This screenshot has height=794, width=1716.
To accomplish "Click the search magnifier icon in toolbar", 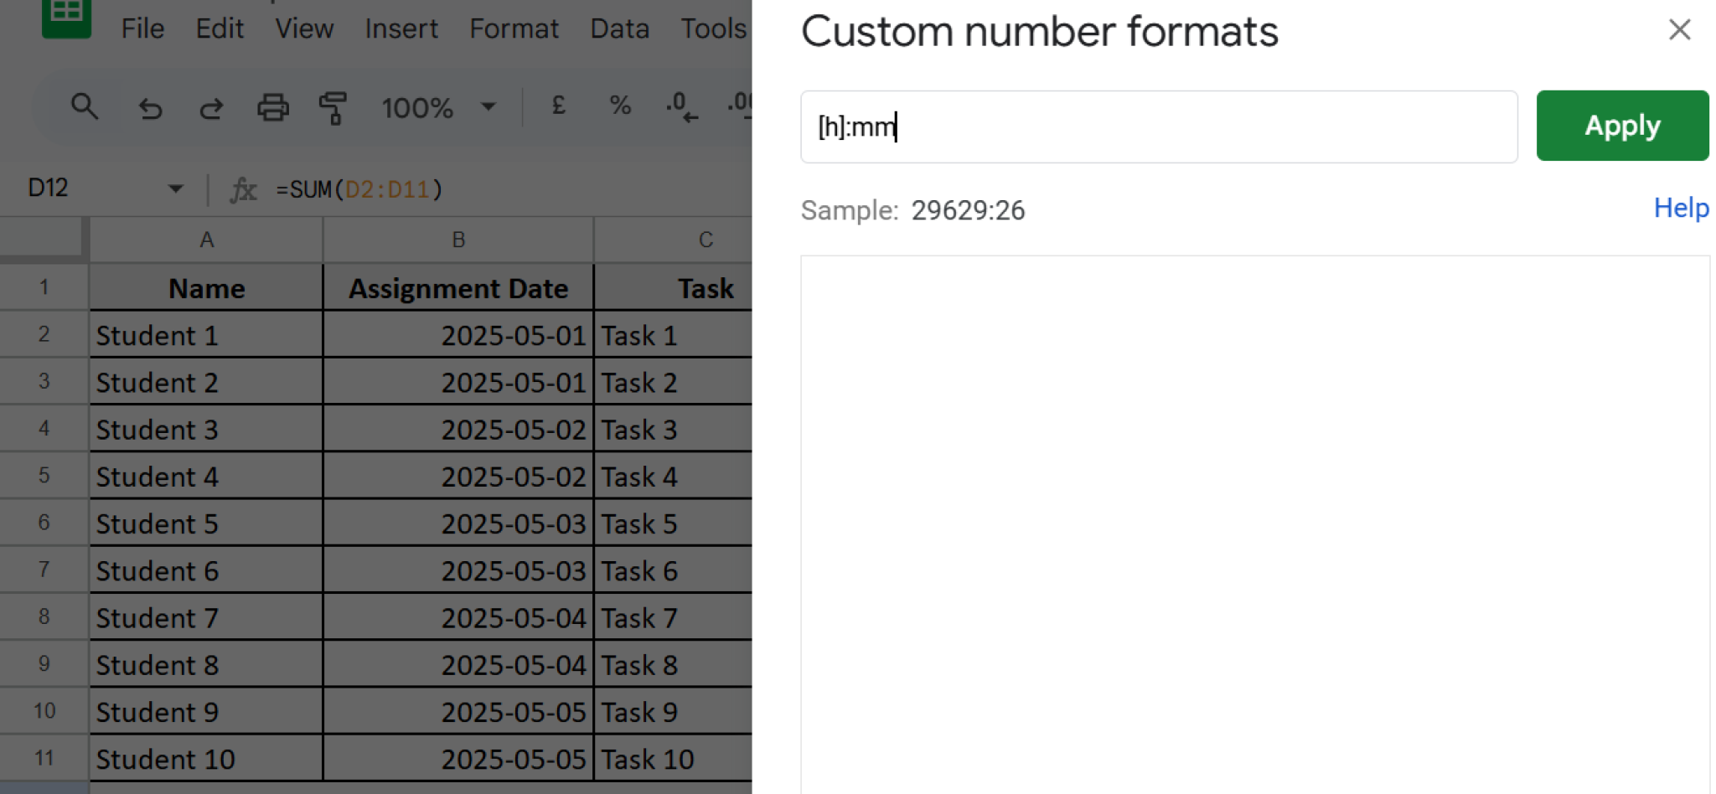I will tap(84, 107).
